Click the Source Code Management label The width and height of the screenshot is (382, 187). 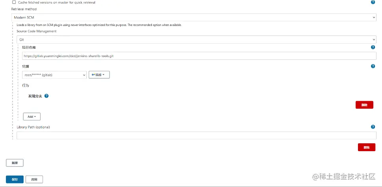click(37, 31)
